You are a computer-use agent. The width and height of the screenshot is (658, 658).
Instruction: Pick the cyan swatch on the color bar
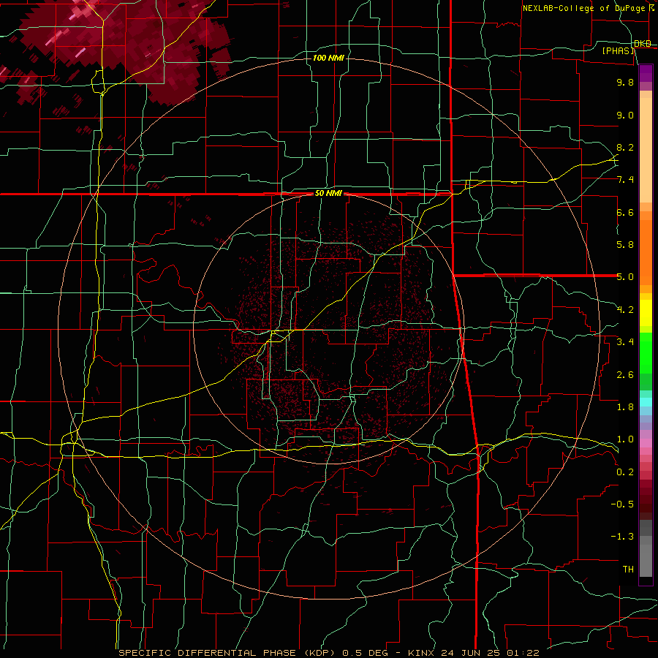(646, 402)
